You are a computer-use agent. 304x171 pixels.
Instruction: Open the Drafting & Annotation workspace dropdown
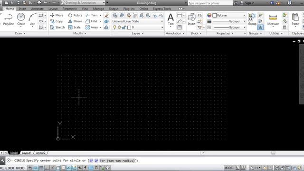pos(83,3)
